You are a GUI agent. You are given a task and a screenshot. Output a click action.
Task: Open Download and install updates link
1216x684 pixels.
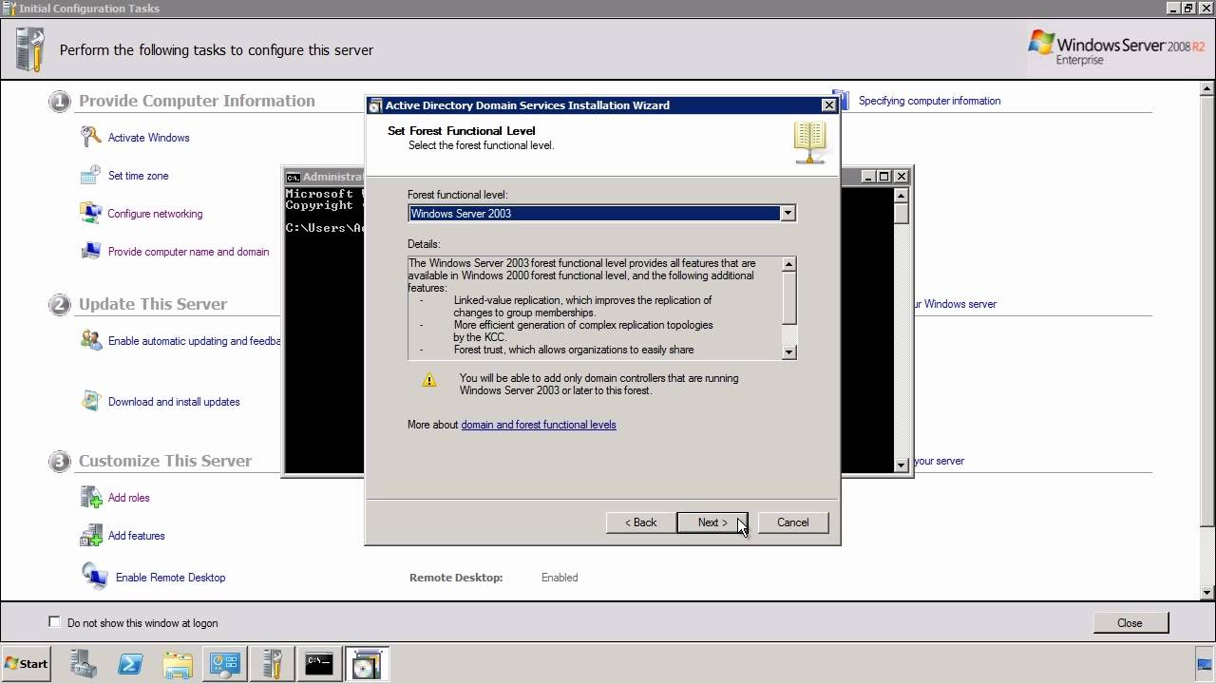coord(174,402)
